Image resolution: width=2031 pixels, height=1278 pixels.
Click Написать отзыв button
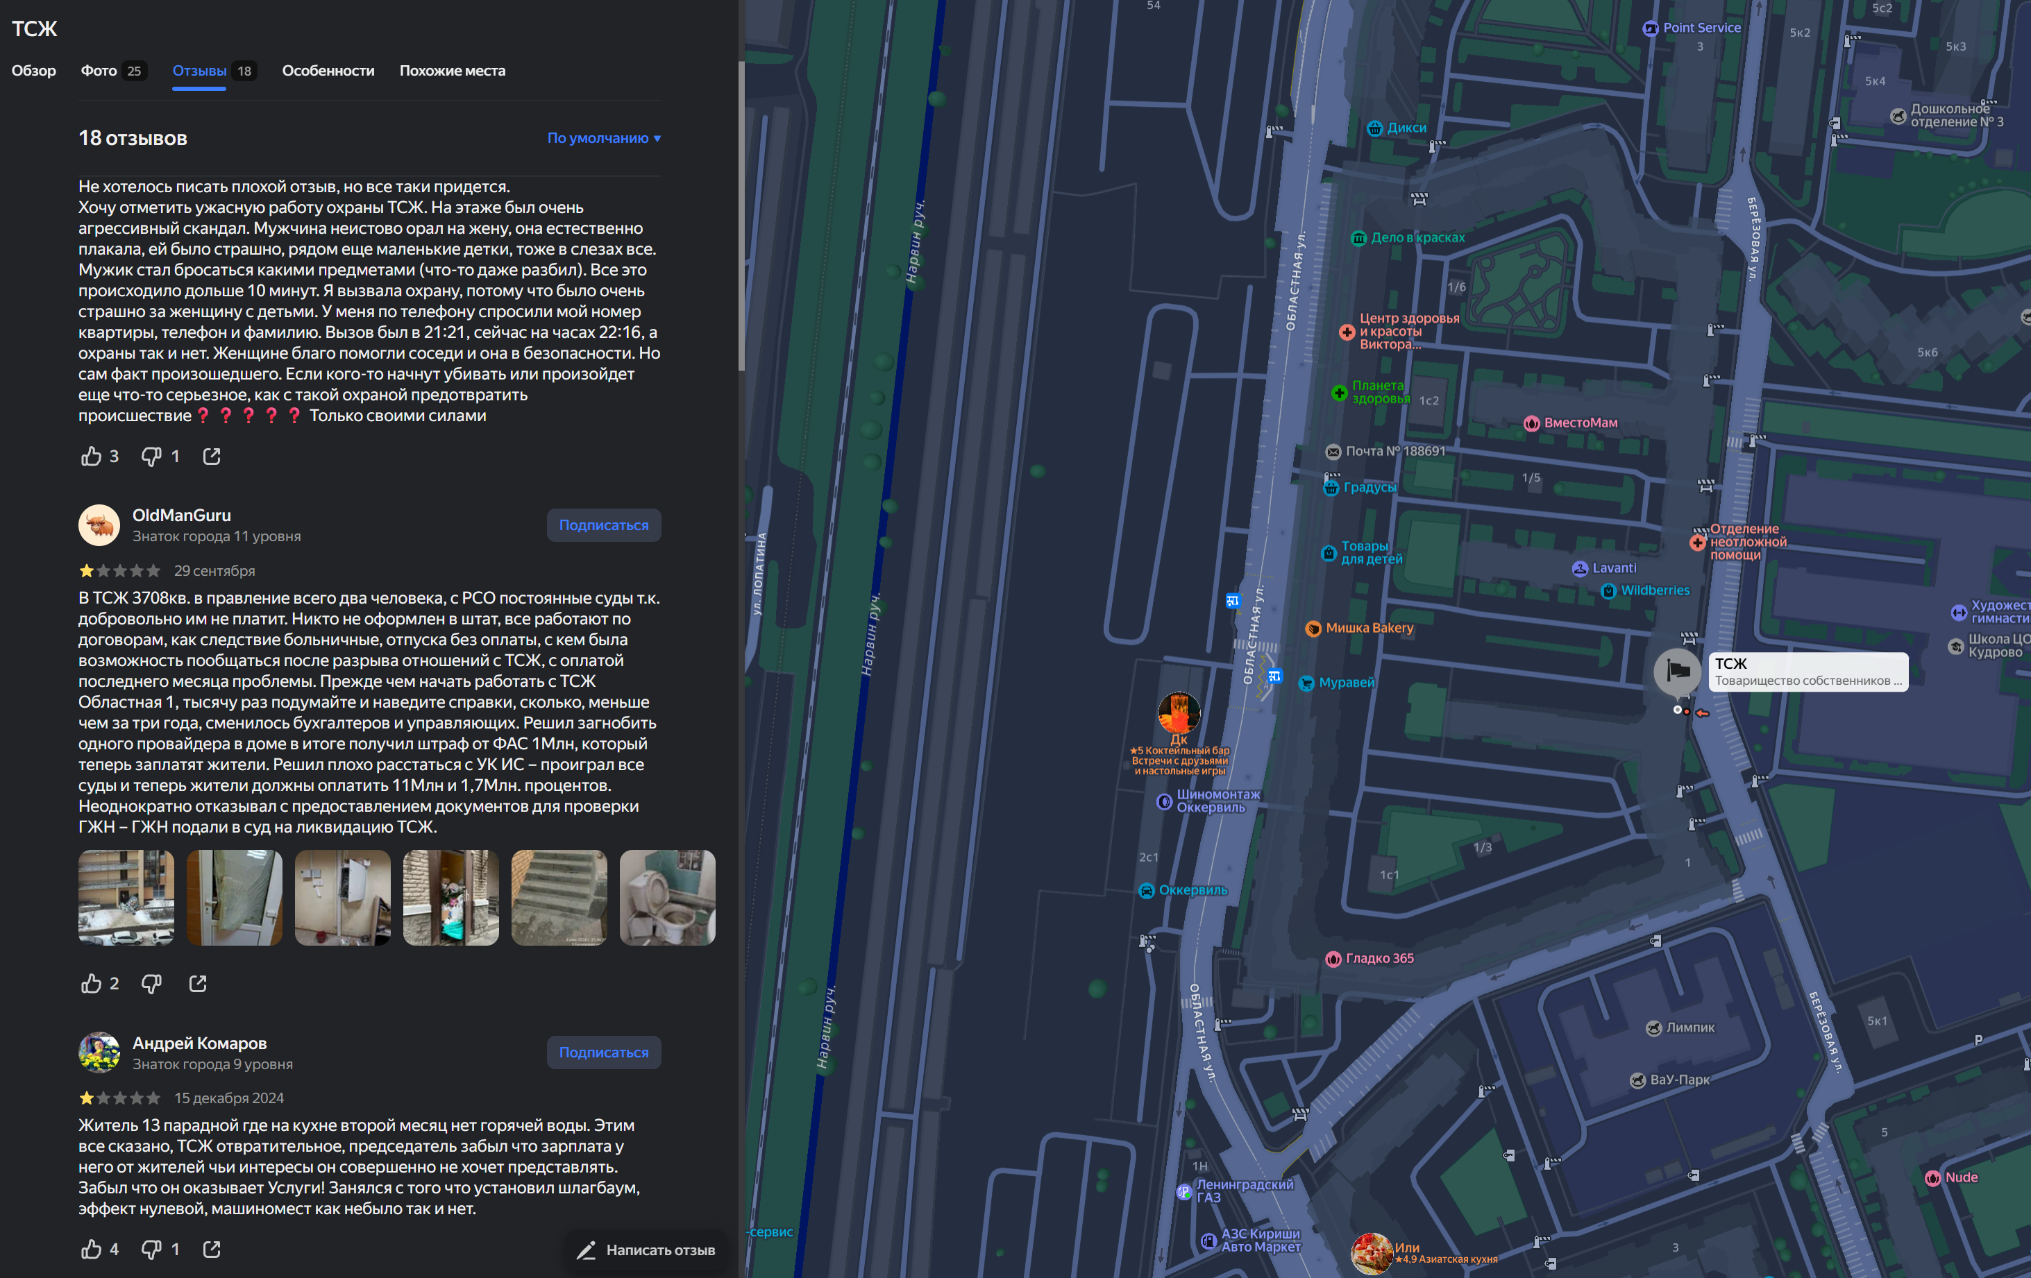click(x=646, y=1250)
